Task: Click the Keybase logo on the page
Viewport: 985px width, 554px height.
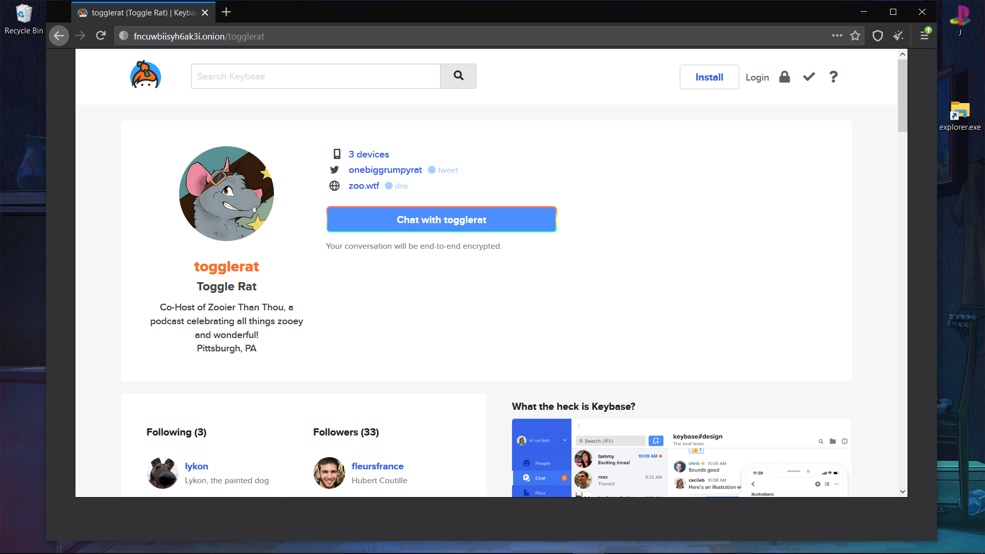Action: pyautogui.click(x=146, y=75)
